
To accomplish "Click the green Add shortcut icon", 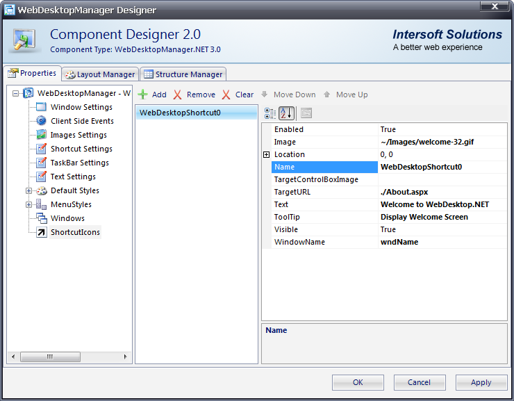I will click(142, 95).
